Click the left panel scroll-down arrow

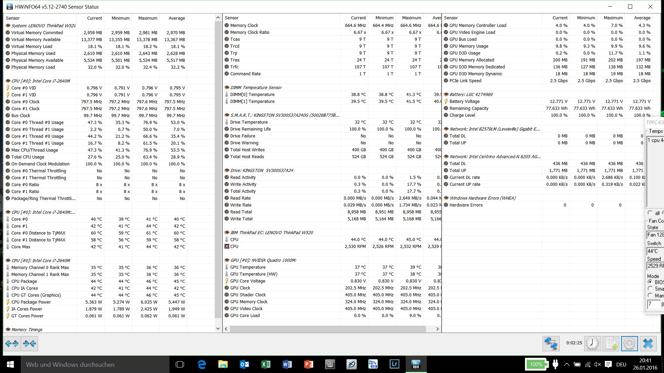tap(218, 329)
